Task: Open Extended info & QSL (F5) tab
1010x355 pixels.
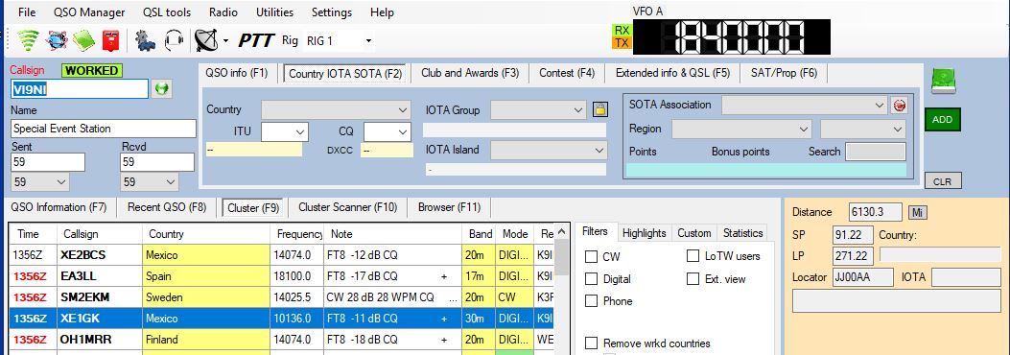Action: (672, 73)
